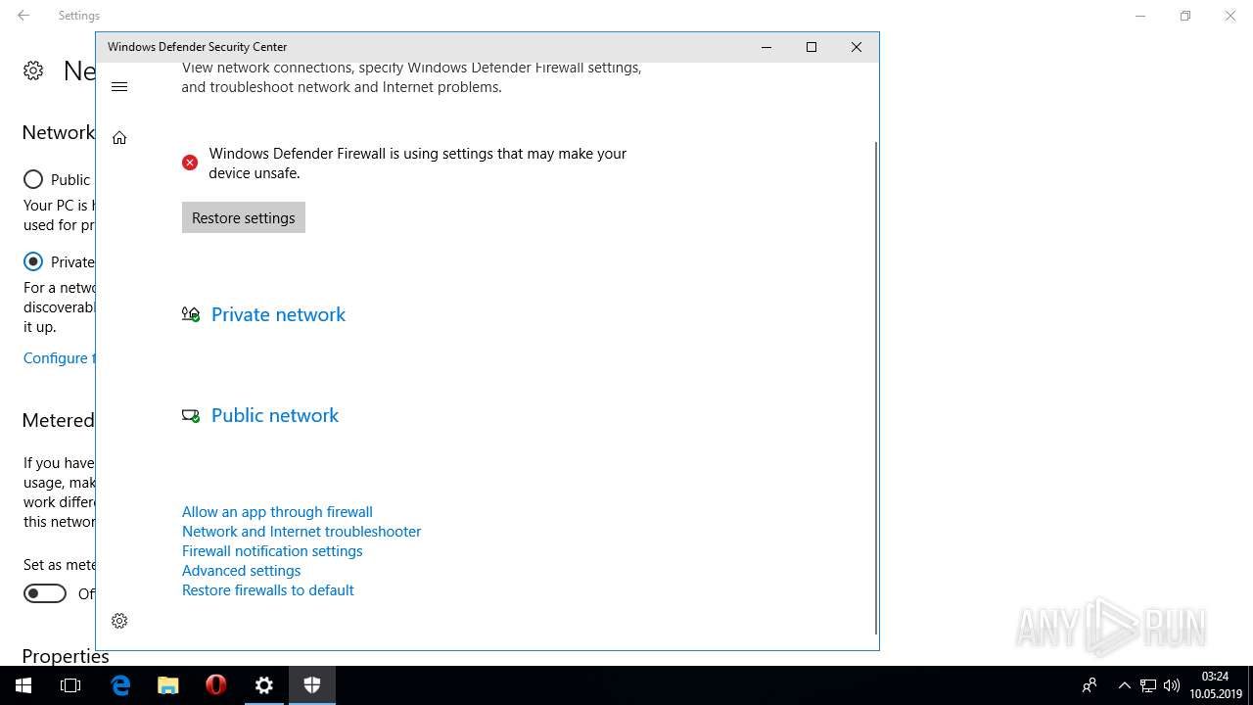Open network status tray icon
1253x705 pixels.
click(1148, 685)
